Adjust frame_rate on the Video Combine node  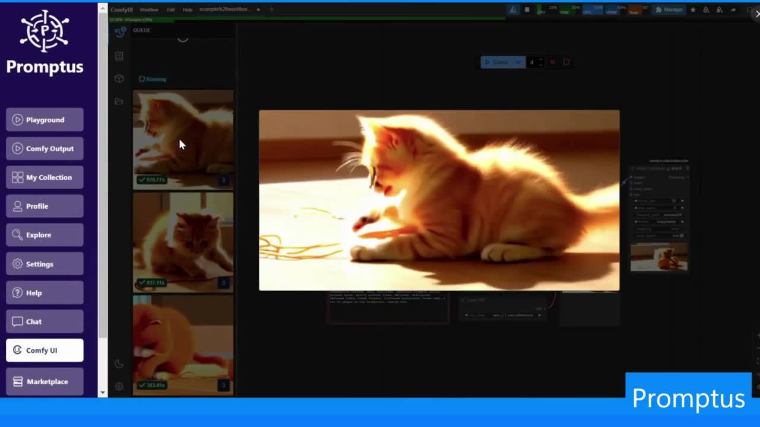click(659, 200)
